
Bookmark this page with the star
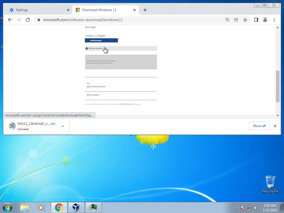[x=245, y=20]
